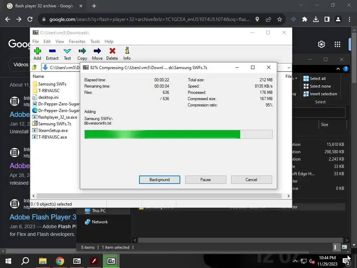Viewport: 357px width, 268px height.
Task: Switch to the Flash Player taskbar icon
Action: [94, 261]
